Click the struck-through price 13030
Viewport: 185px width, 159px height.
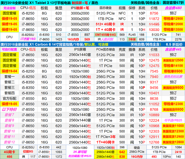[x=154, y=30]
